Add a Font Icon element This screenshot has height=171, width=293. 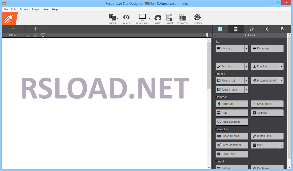266,66
